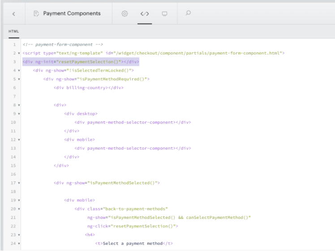The height and width of the screenshot is (251, 335).
Task: Click line number 7 in the gutter
Action: (x=14, y=96)
